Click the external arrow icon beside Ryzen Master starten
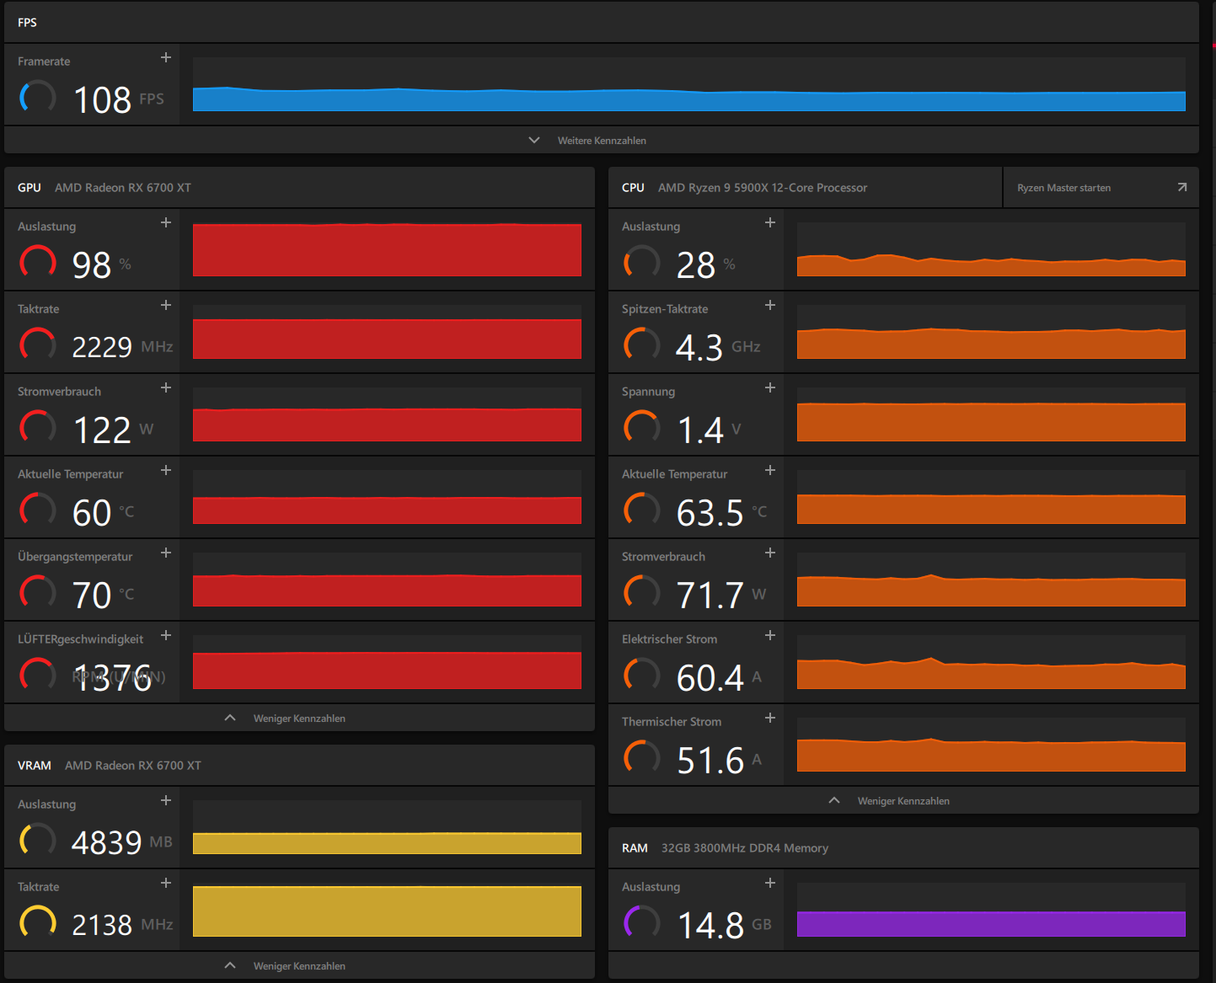The height and width of the screenshot is (983, 1216). tap(1182, 187)
